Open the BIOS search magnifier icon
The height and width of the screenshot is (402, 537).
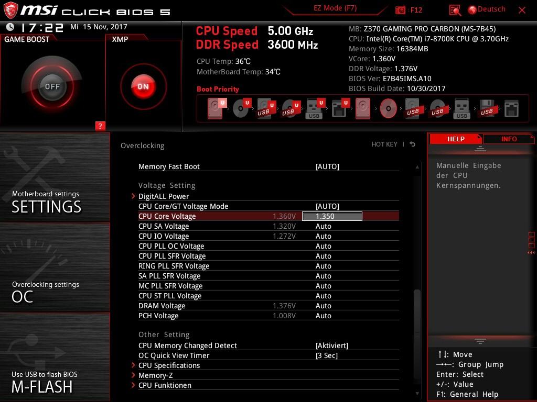coord(455,10)
